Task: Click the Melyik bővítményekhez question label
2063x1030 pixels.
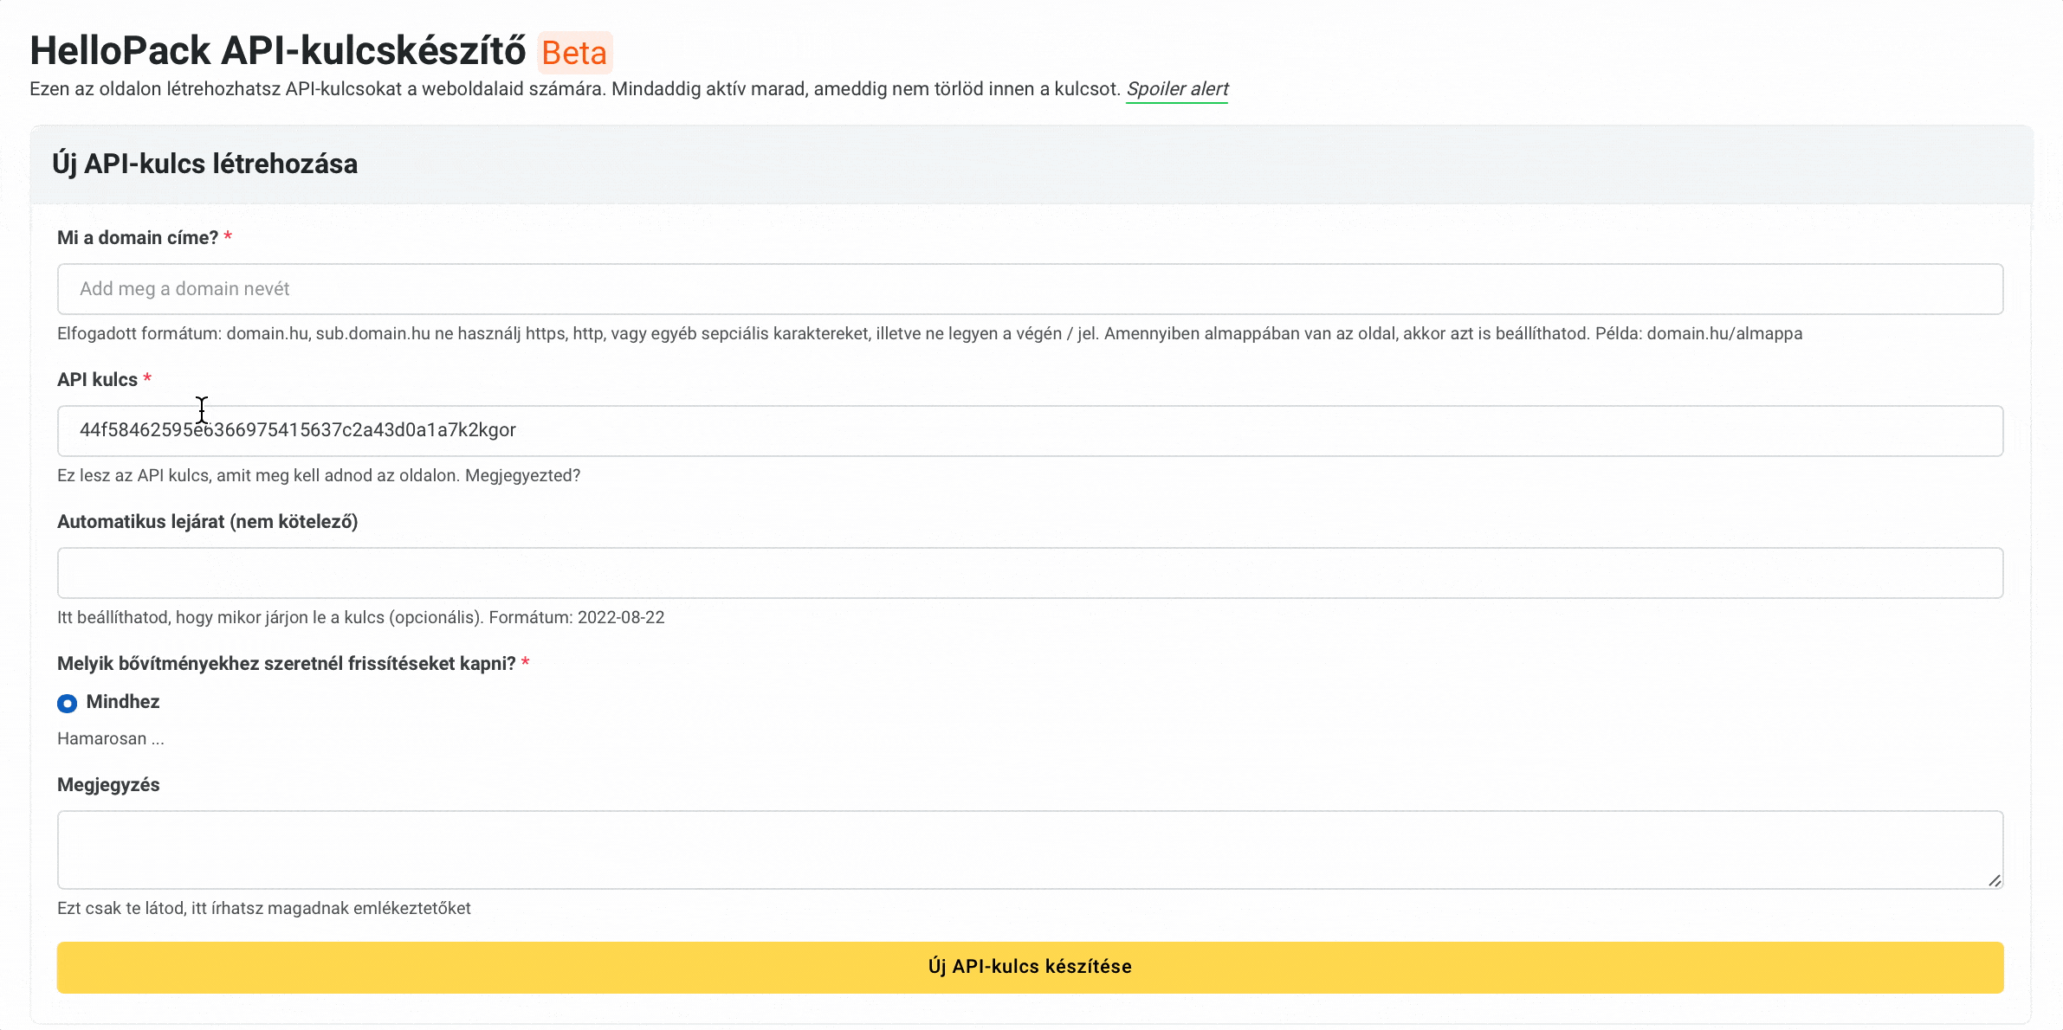Action: pos(286,664)
